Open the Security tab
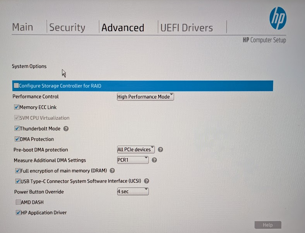Screen dimensions: 305x233 pyautogui.click(x=67, y=27)
